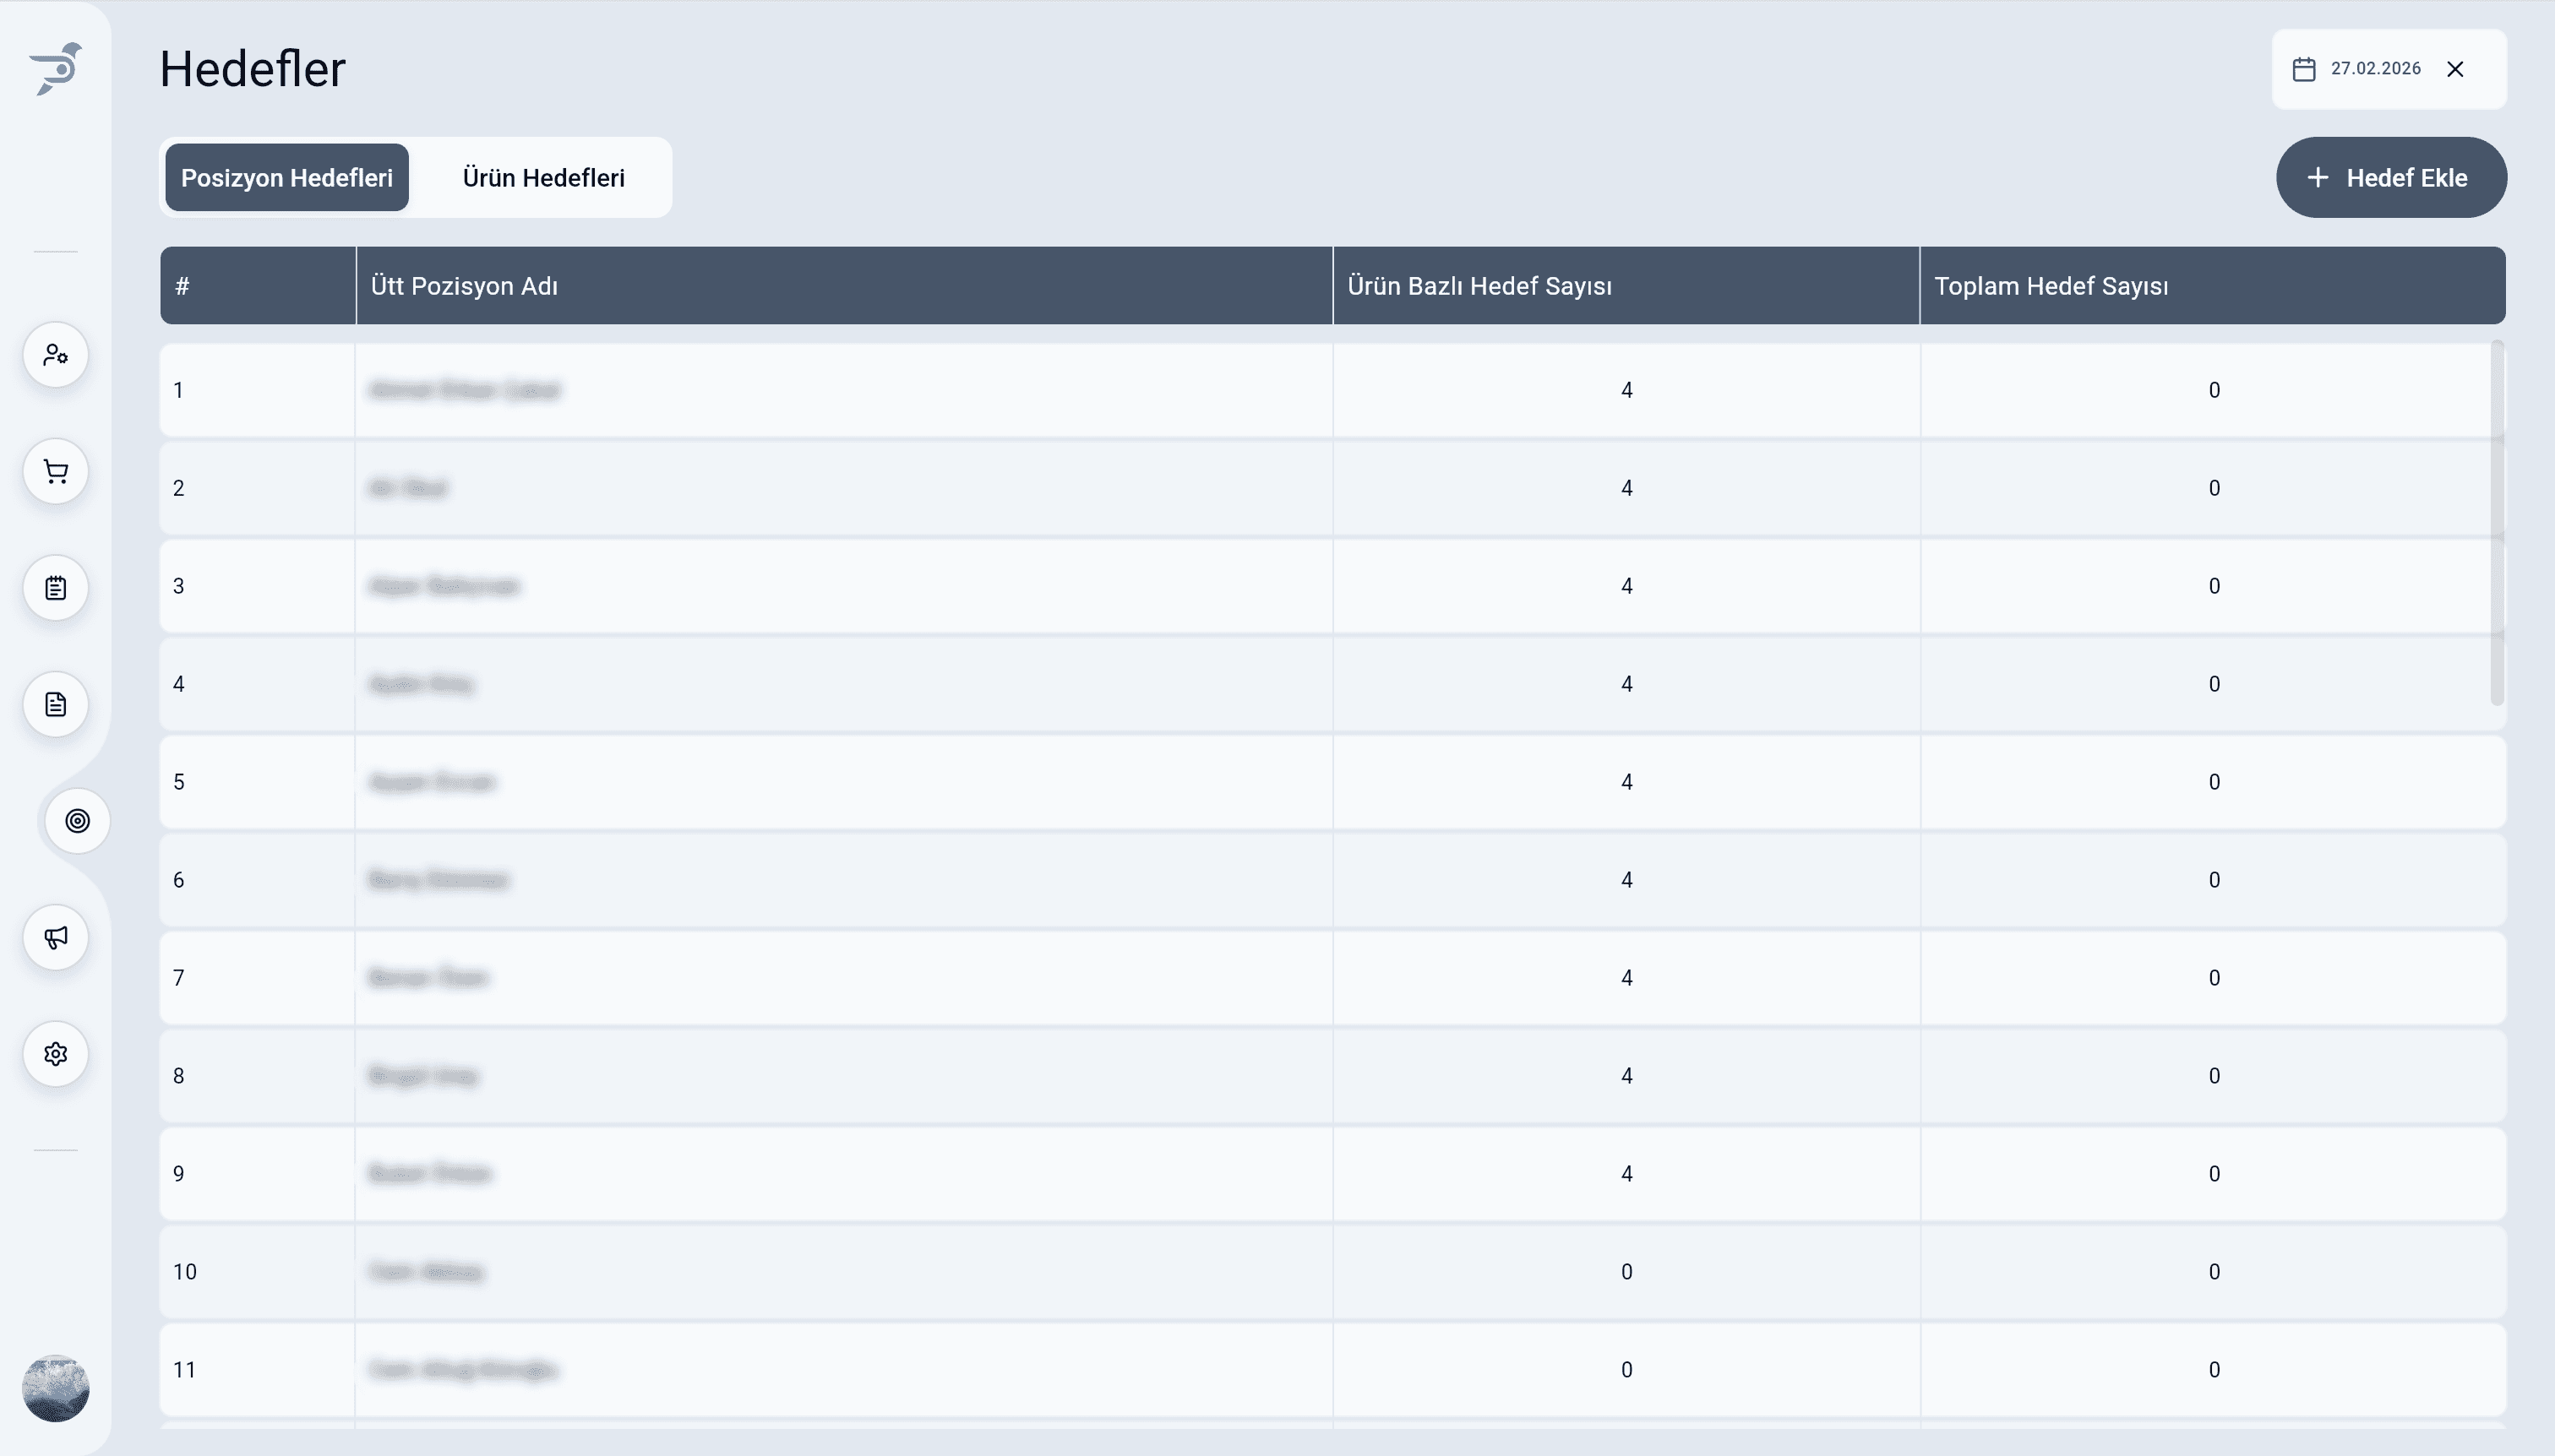
Task: Switch to Ürün Hedefleri tab
Action: tap(543, 178)
